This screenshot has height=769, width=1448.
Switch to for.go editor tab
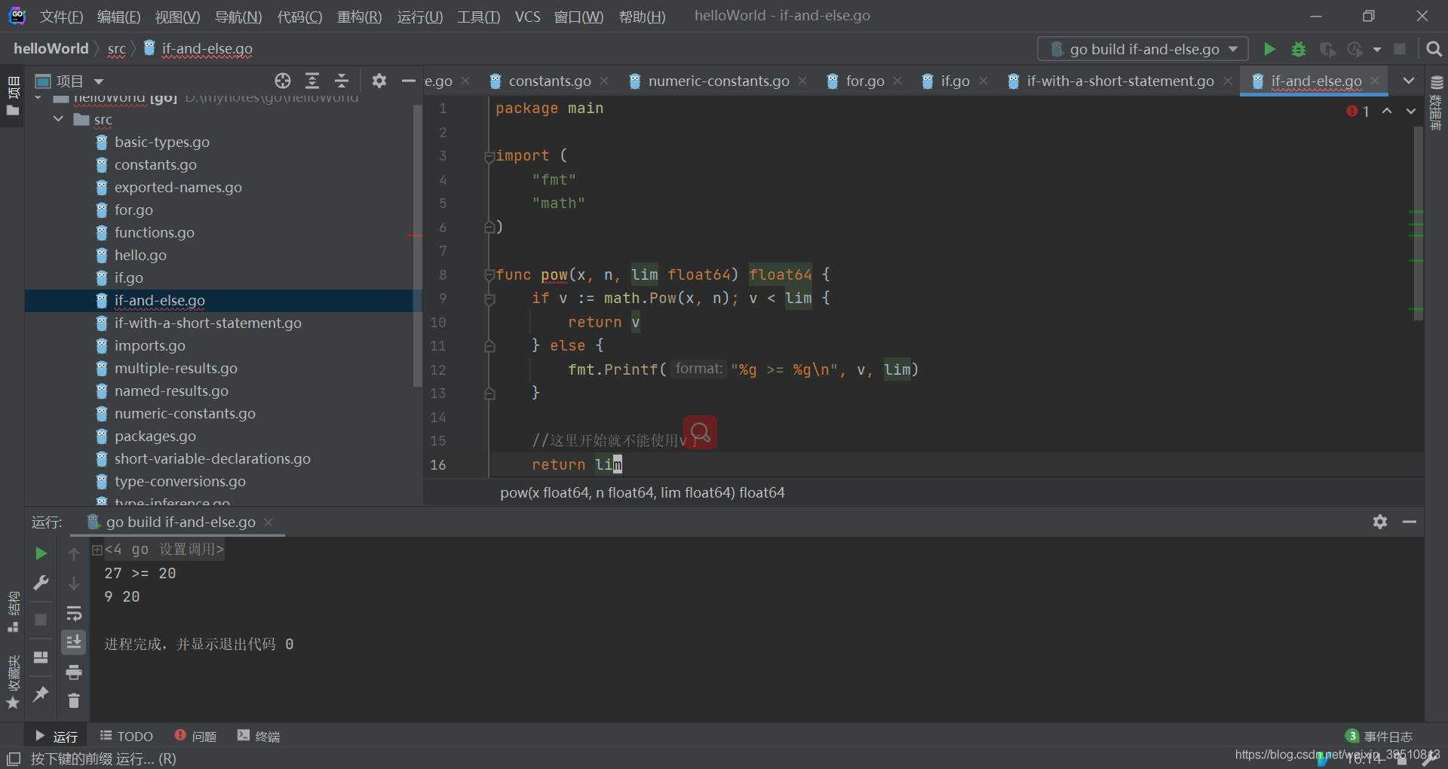[864, 81]
